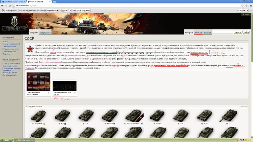Switch to the Обсуждение tab
The width and height of the screenshot is (253, 142).
(45, 33)
